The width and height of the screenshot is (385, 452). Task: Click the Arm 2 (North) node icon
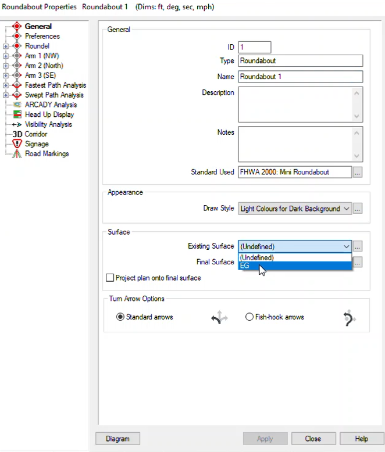(x=17, y=66)
